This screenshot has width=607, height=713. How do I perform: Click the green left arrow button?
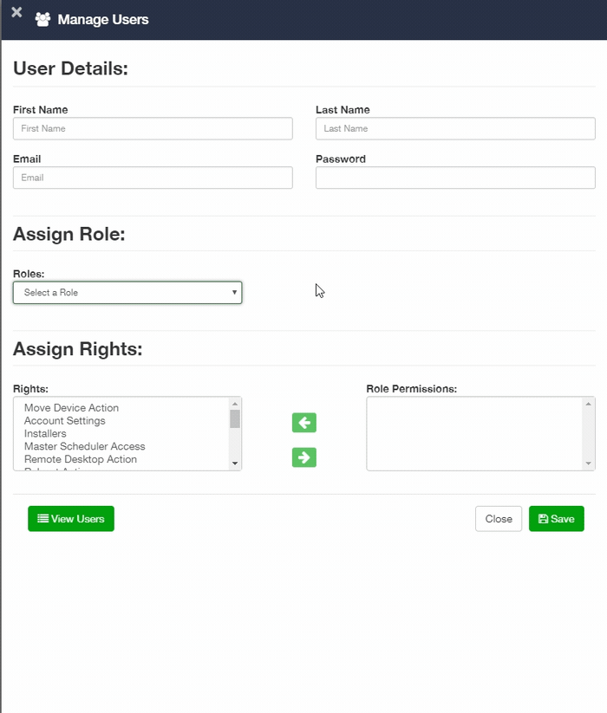304,423
